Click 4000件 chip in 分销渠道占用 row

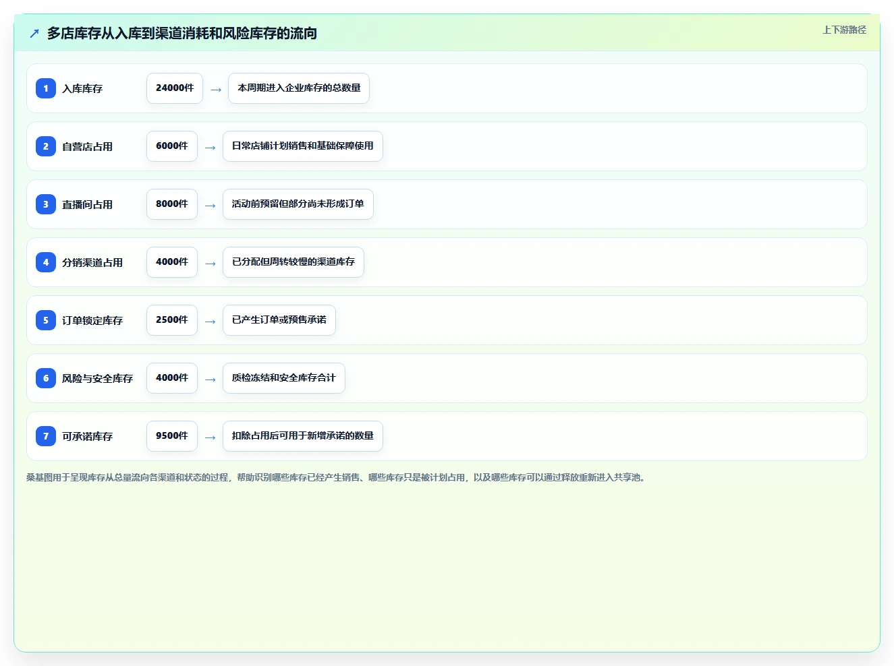coord(172,262)
